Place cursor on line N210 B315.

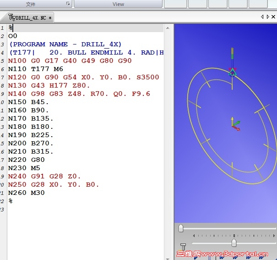click(31, 152)
